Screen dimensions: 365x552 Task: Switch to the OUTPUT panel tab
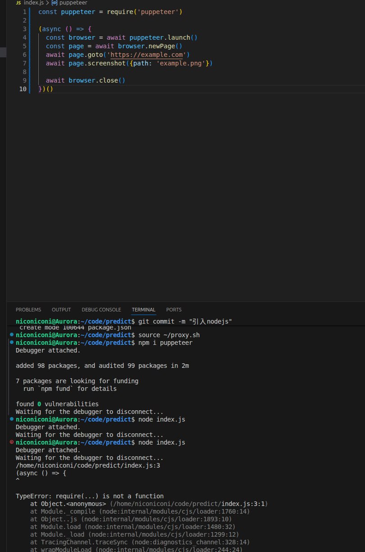pos(61,310)
